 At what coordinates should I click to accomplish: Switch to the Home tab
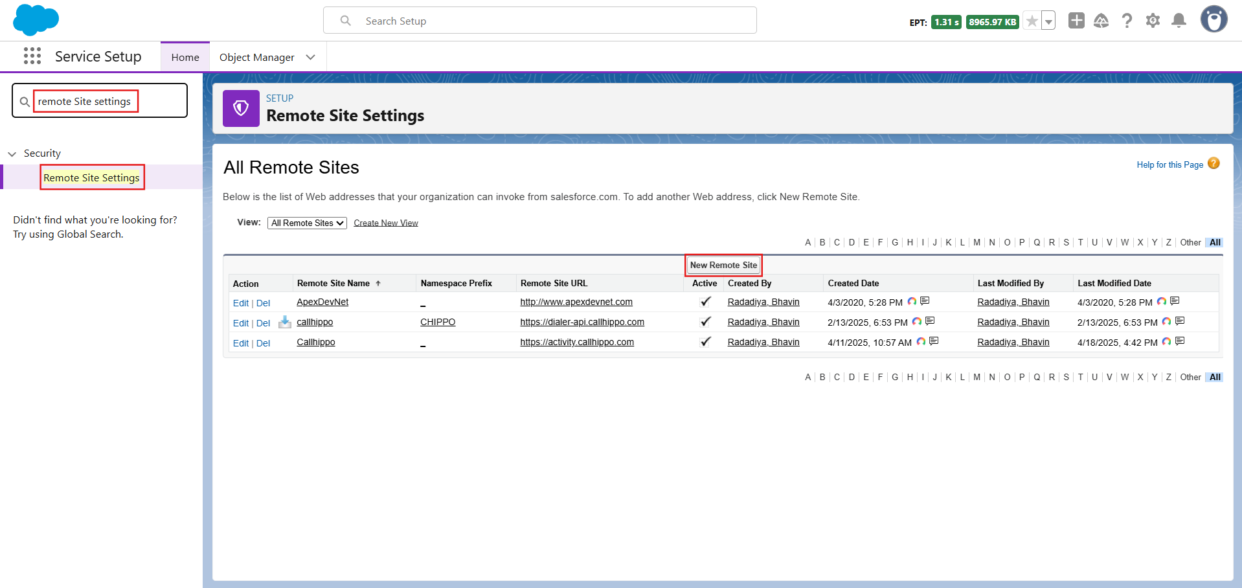[185, 57]
